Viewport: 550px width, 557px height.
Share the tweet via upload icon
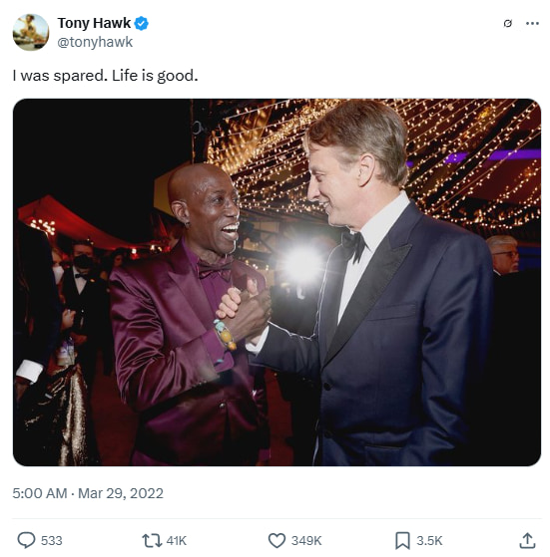point(527,540)
